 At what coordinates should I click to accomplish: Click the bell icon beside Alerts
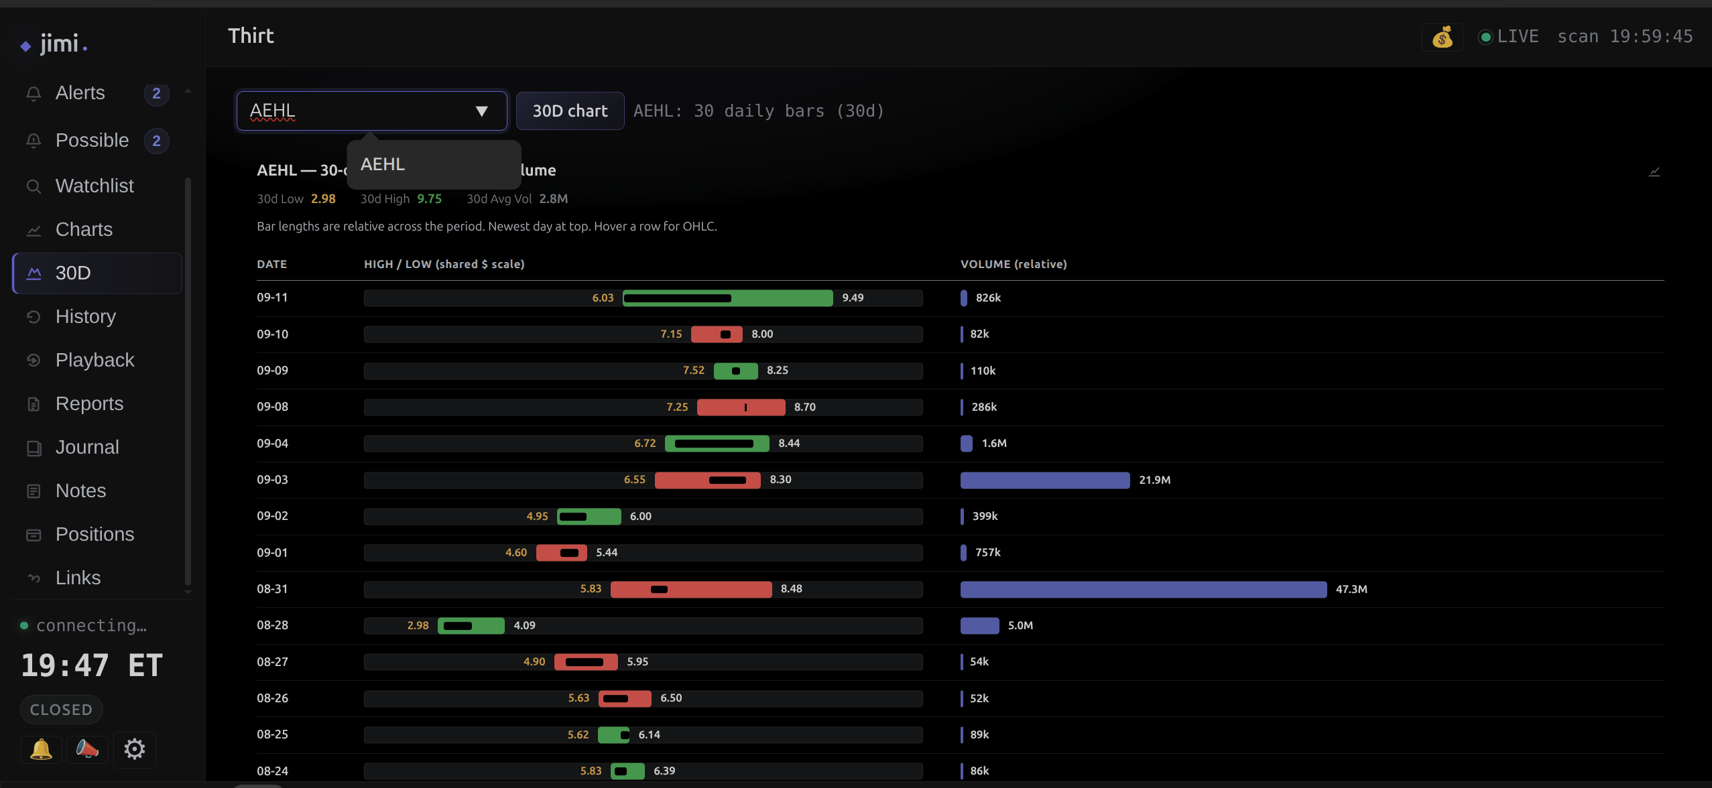(34, 93)
